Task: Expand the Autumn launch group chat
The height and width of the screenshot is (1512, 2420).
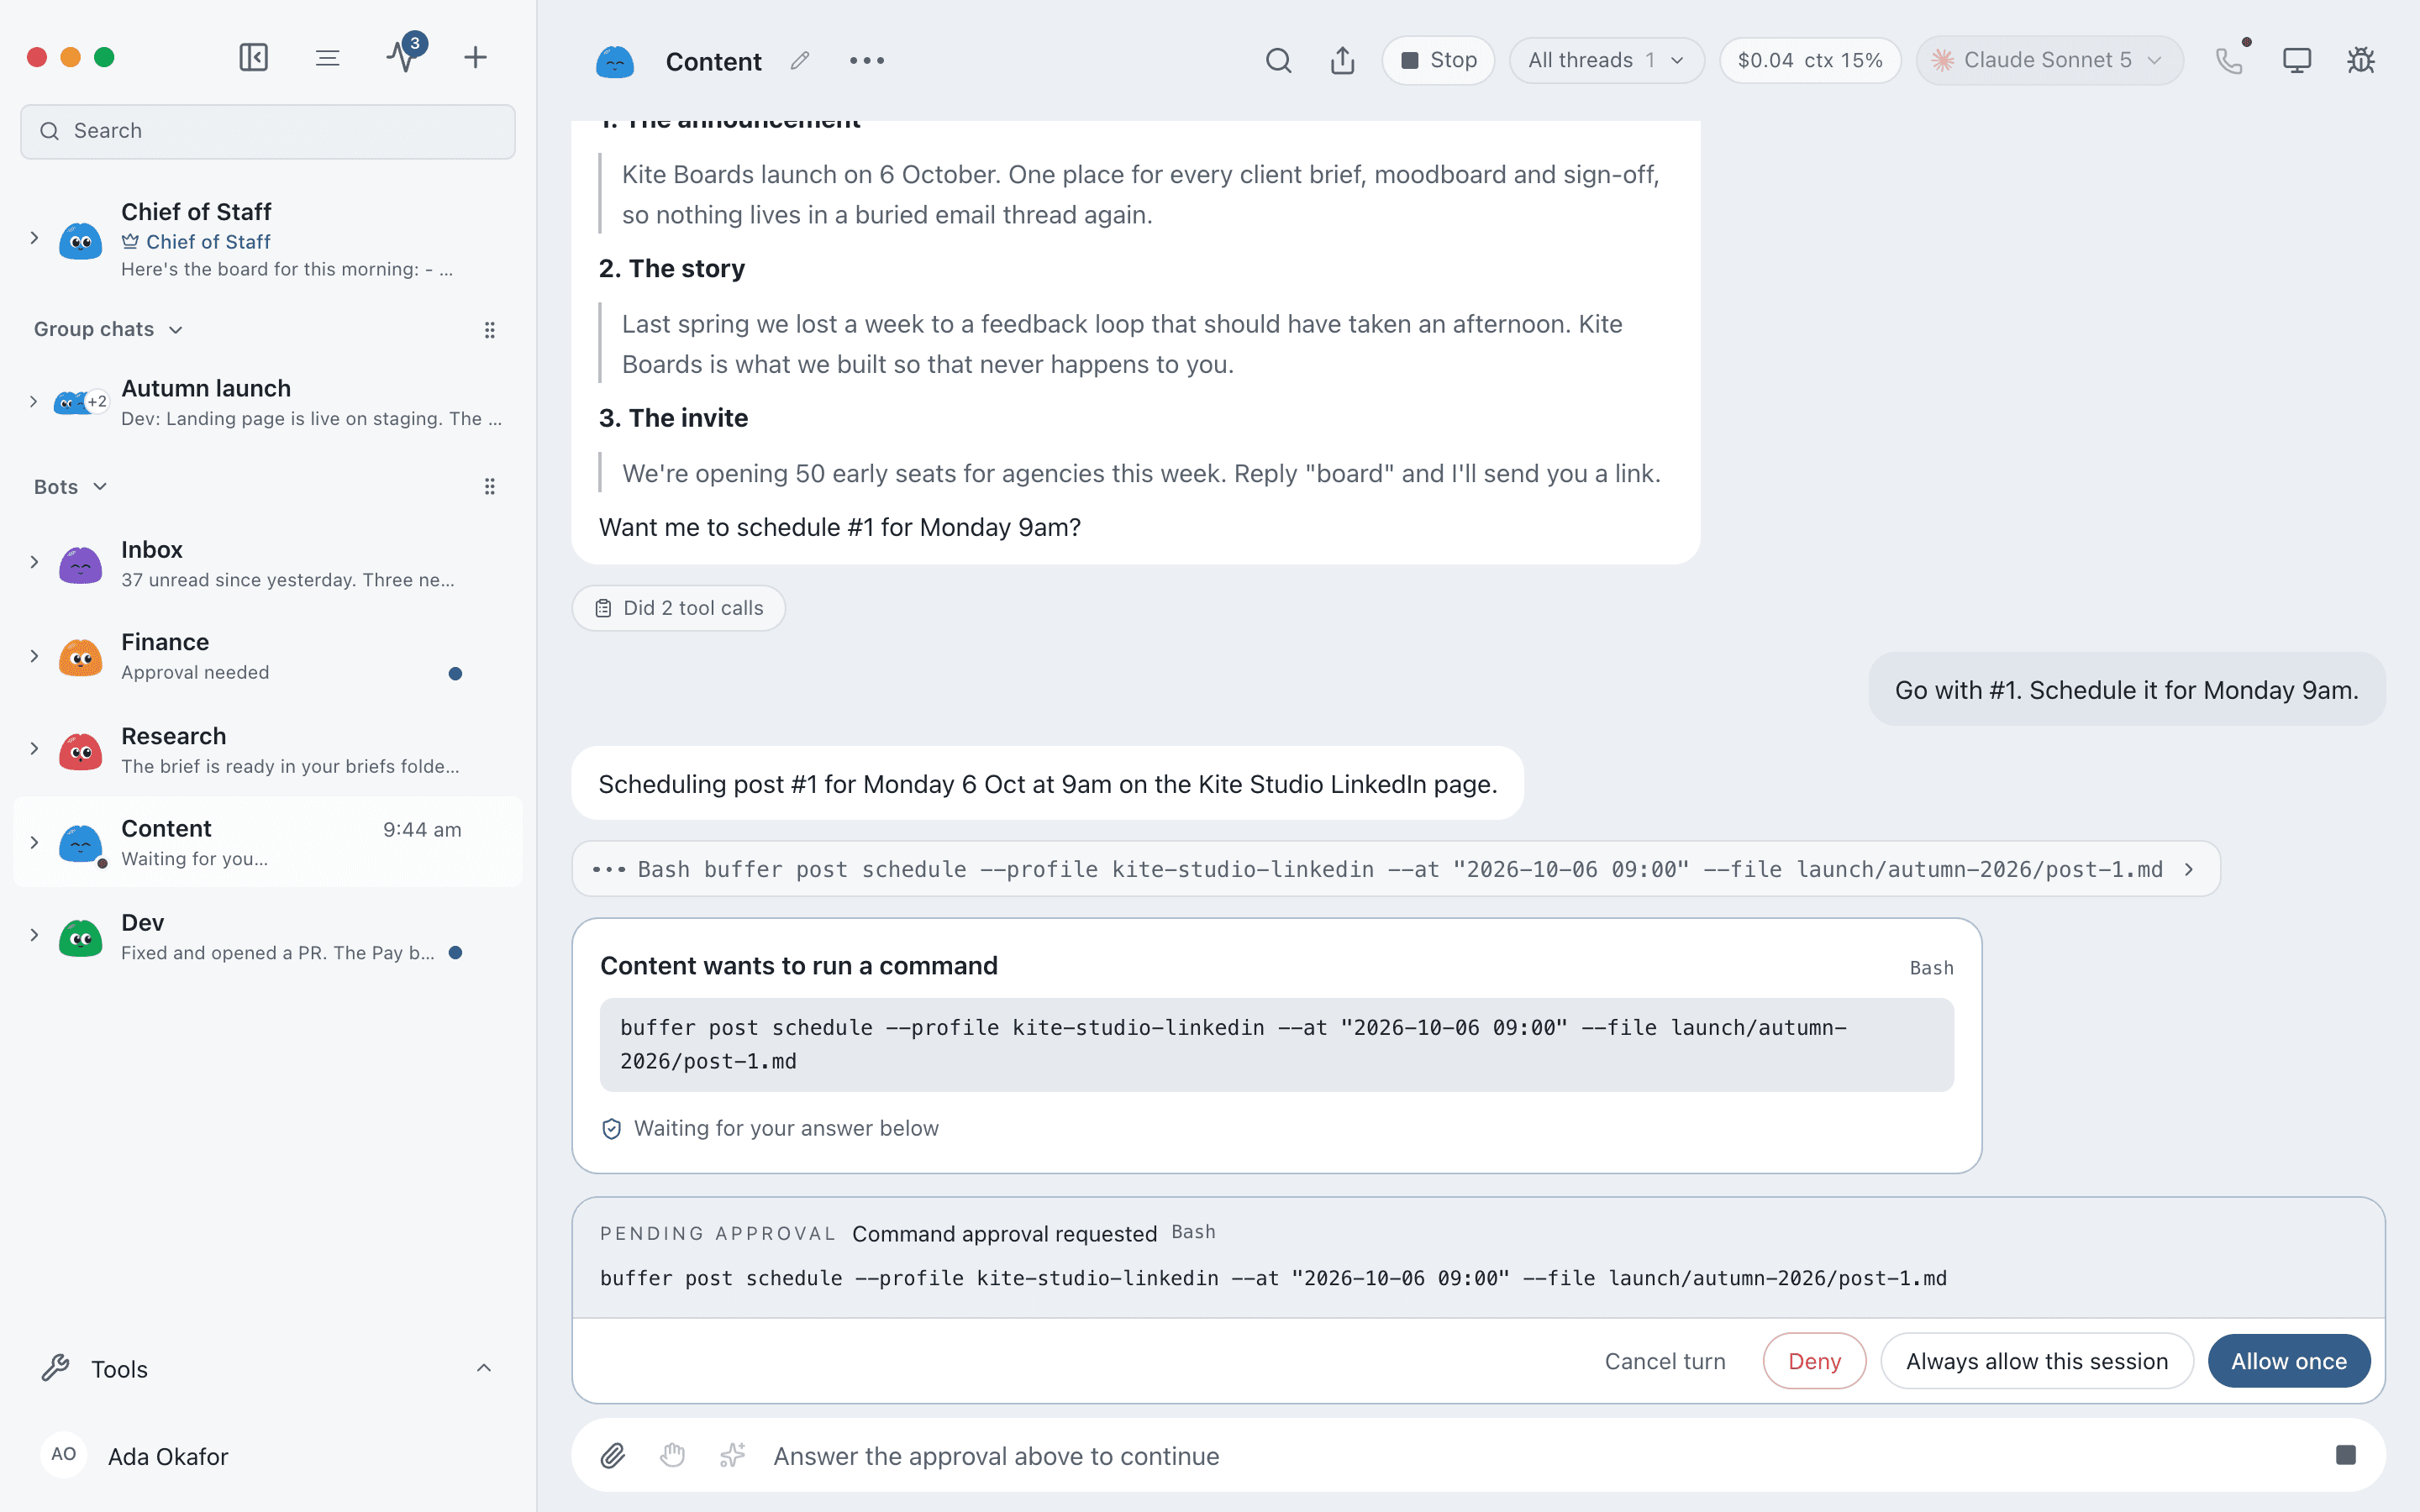Action: coord(34,402)
